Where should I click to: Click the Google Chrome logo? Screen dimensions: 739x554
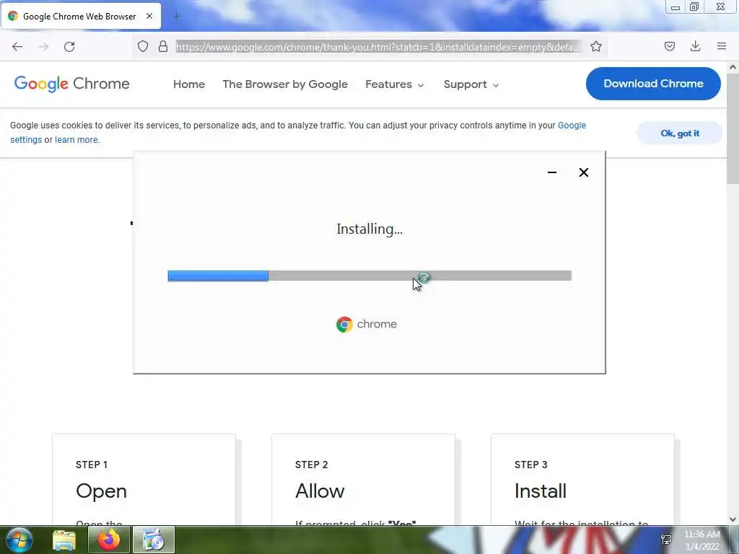pyautogui.click(x=71, y=84)
